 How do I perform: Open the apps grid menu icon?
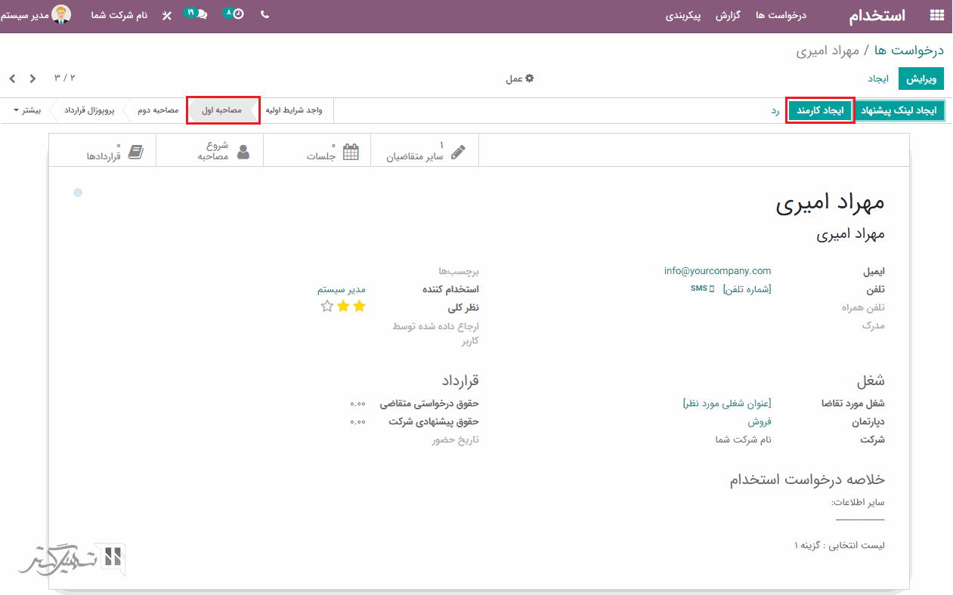pyautogui.click(x=936, y=15)
